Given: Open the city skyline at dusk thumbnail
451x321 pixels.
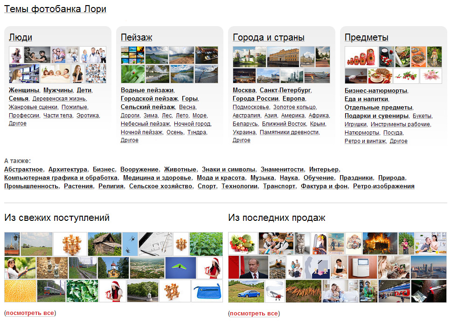Looking at the screenshot, I should 429,267.
